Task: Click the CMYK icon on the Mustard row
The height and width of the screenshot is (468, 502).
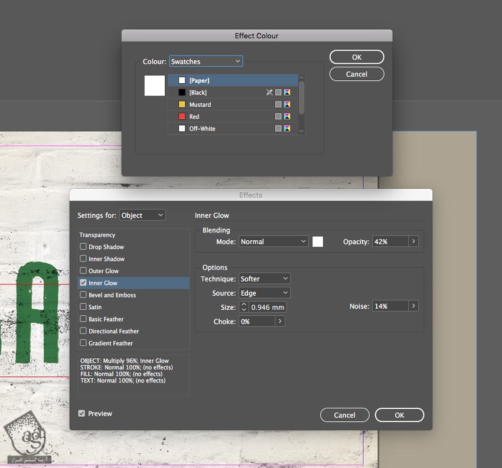Action: coord(287,104)
